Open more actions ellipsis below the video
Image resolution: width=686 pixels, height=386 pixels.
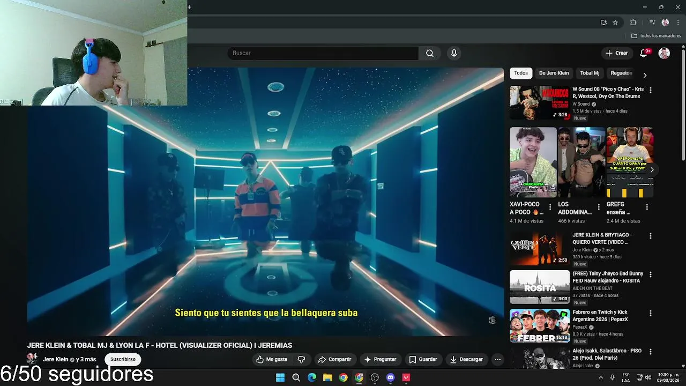497,359
